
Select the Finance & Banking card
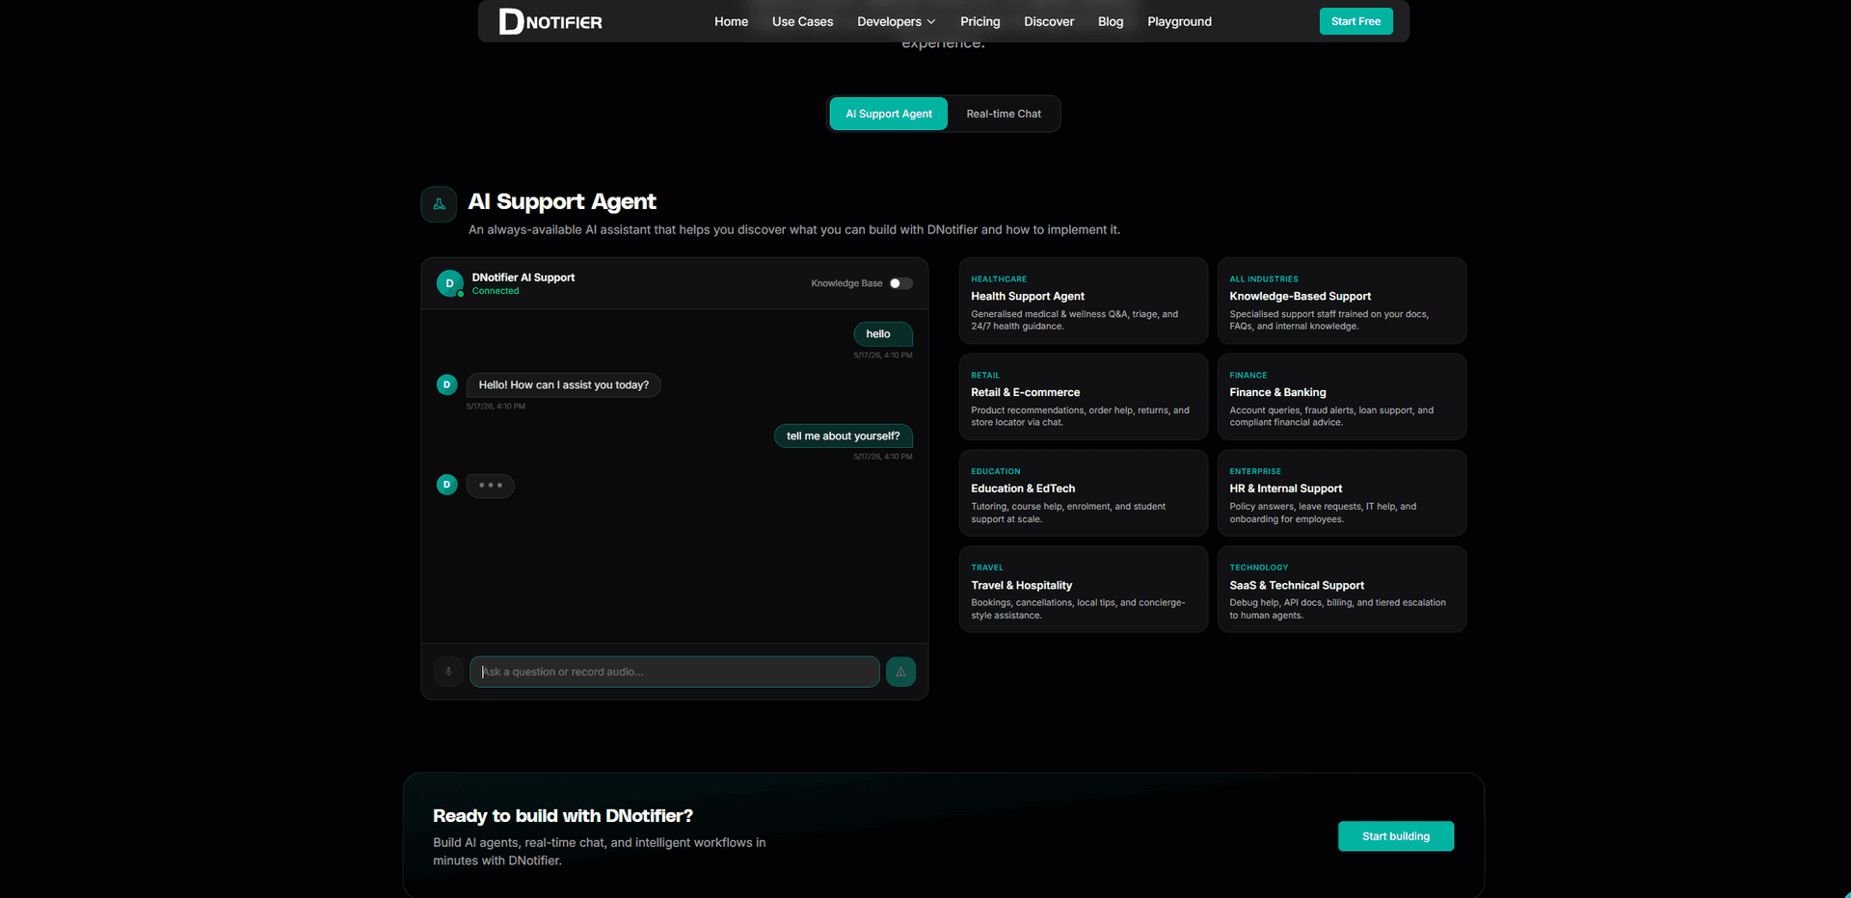pos(1342,397)
